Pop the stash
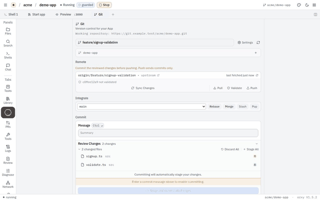The width and height of the screenshot is (320, 200). tap(254, 106)
